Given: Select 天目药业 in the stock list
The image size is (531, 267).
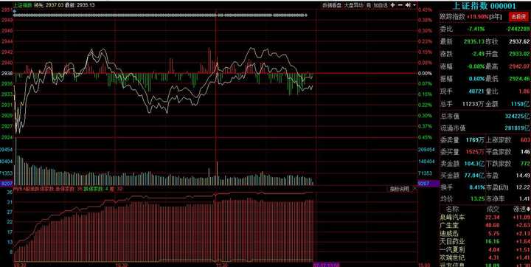Looking at the screenshot, I should tap(452, 242).
